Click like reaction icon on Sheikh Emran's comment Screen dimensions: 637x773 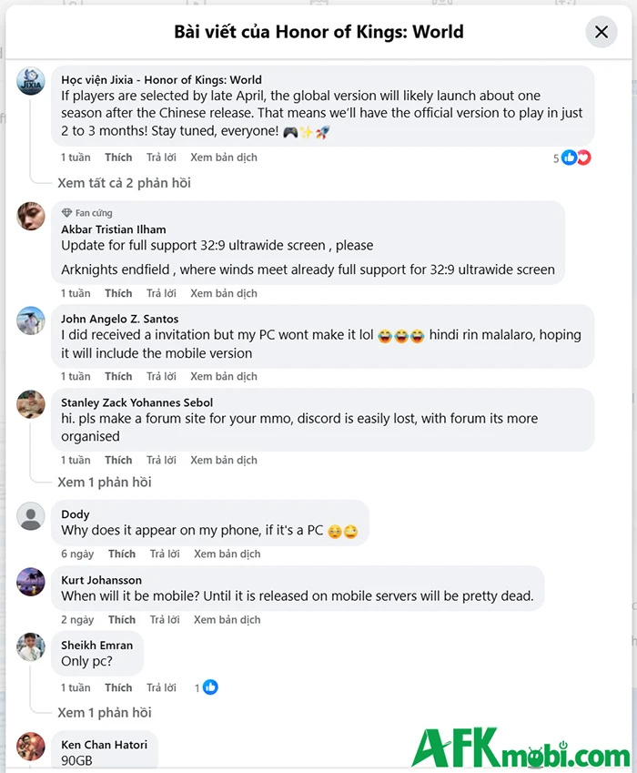pyautogui.click(x=210, y=687)
